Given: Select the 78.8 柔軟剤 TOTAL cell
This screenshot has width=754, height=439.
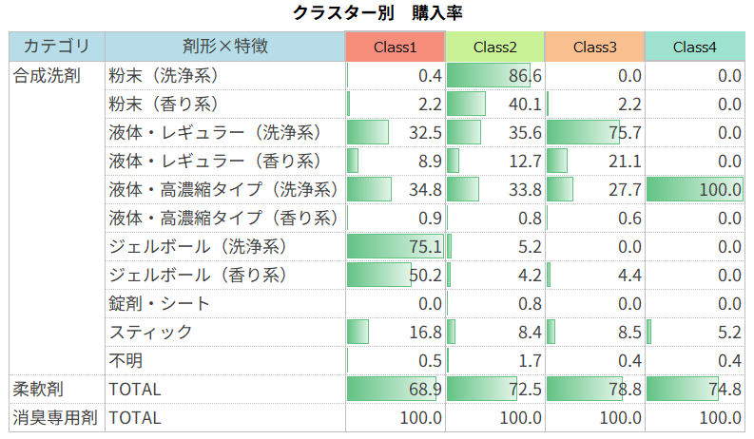Looking at the screenshot, I should pos(595,390).
